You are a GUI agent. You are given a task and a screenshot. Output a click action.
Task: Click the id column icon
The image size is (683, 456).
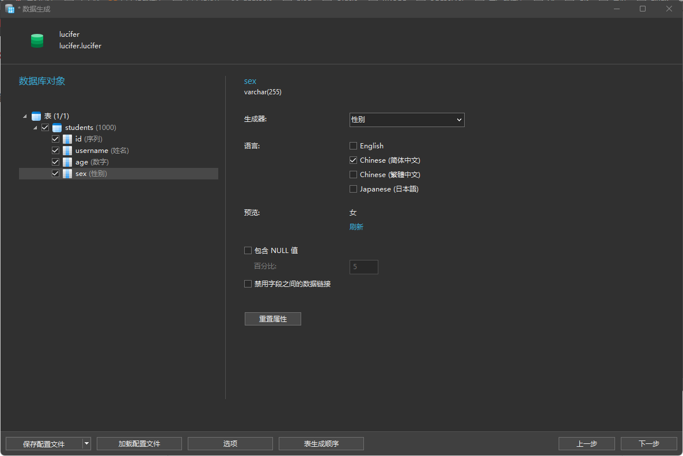click(x=67, y=139)
